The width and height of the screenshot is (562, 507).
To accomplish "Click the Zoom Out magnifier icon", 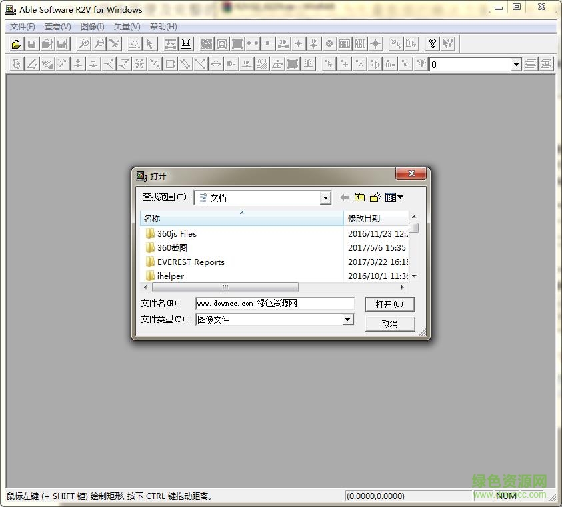I will pyautogui.click(x=99, y=43).
